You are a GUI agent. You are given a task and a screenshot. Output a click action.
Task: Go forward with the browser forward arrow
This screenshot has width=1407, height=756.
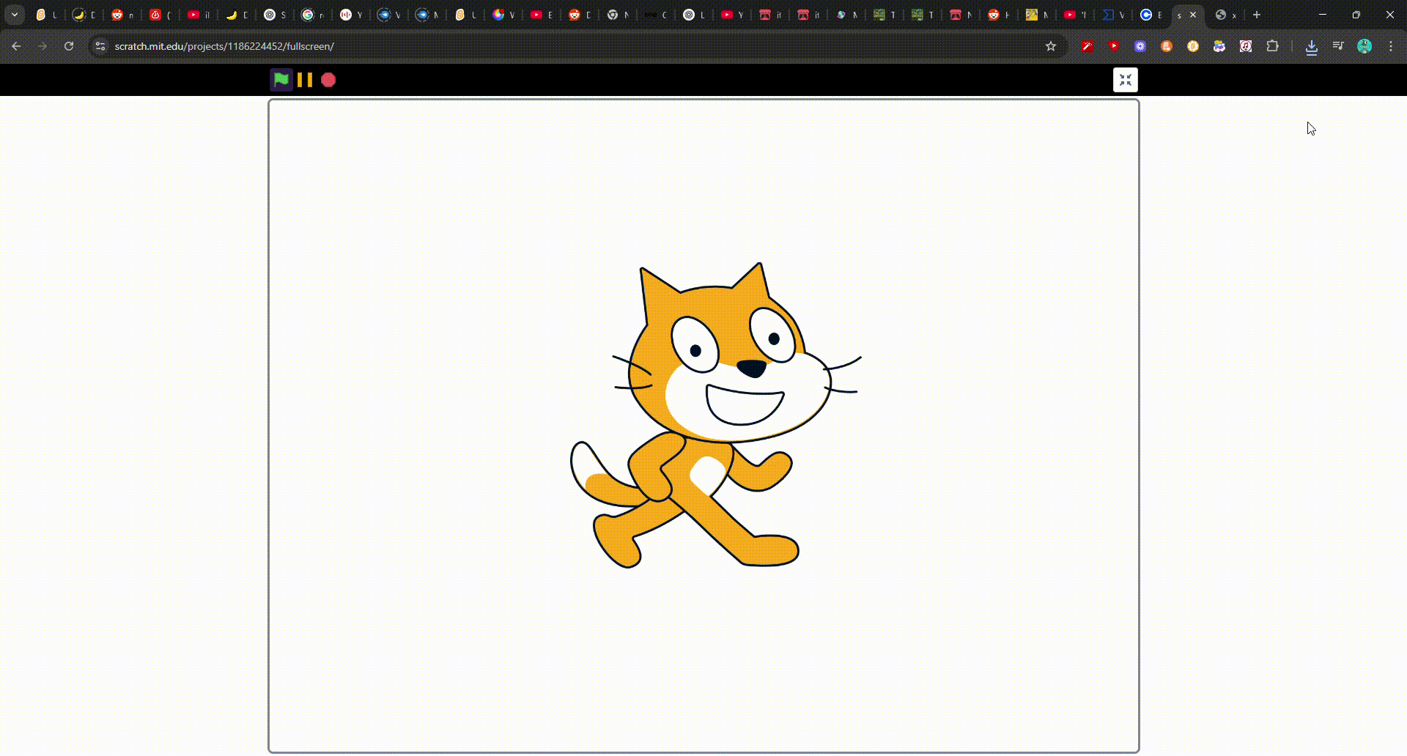click(x=43, y=46)
